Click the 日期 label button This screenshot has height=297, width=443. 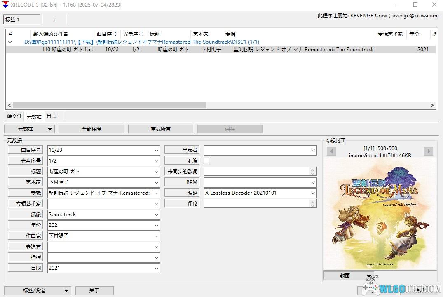click(25, 268)
